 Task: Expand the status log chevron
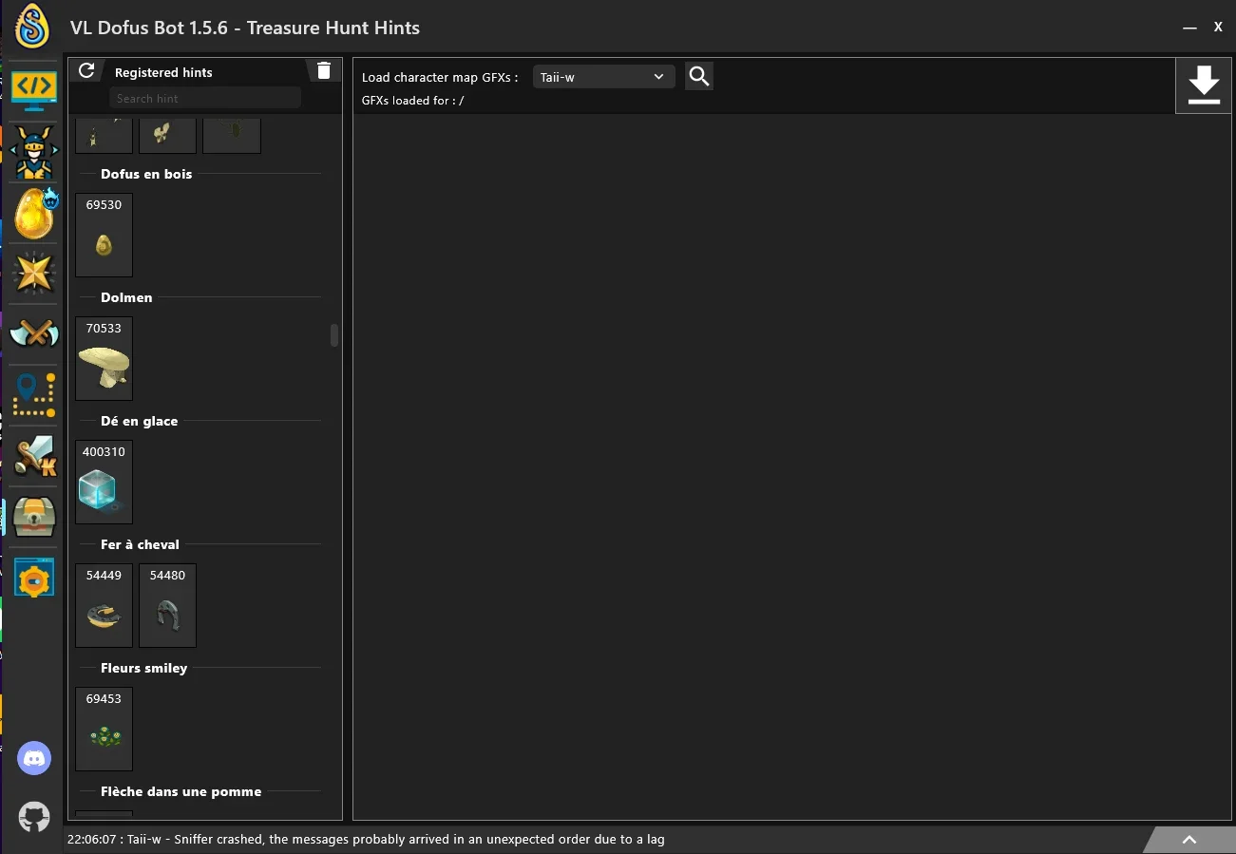click(x=1189, y=840)
